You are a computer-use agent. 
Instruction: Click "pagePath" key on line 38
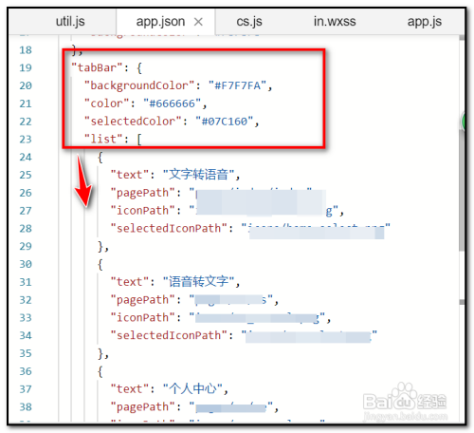tap(142, 406)
